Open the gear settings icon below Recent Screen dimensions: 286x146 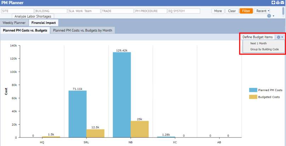(x=270, y=16)
